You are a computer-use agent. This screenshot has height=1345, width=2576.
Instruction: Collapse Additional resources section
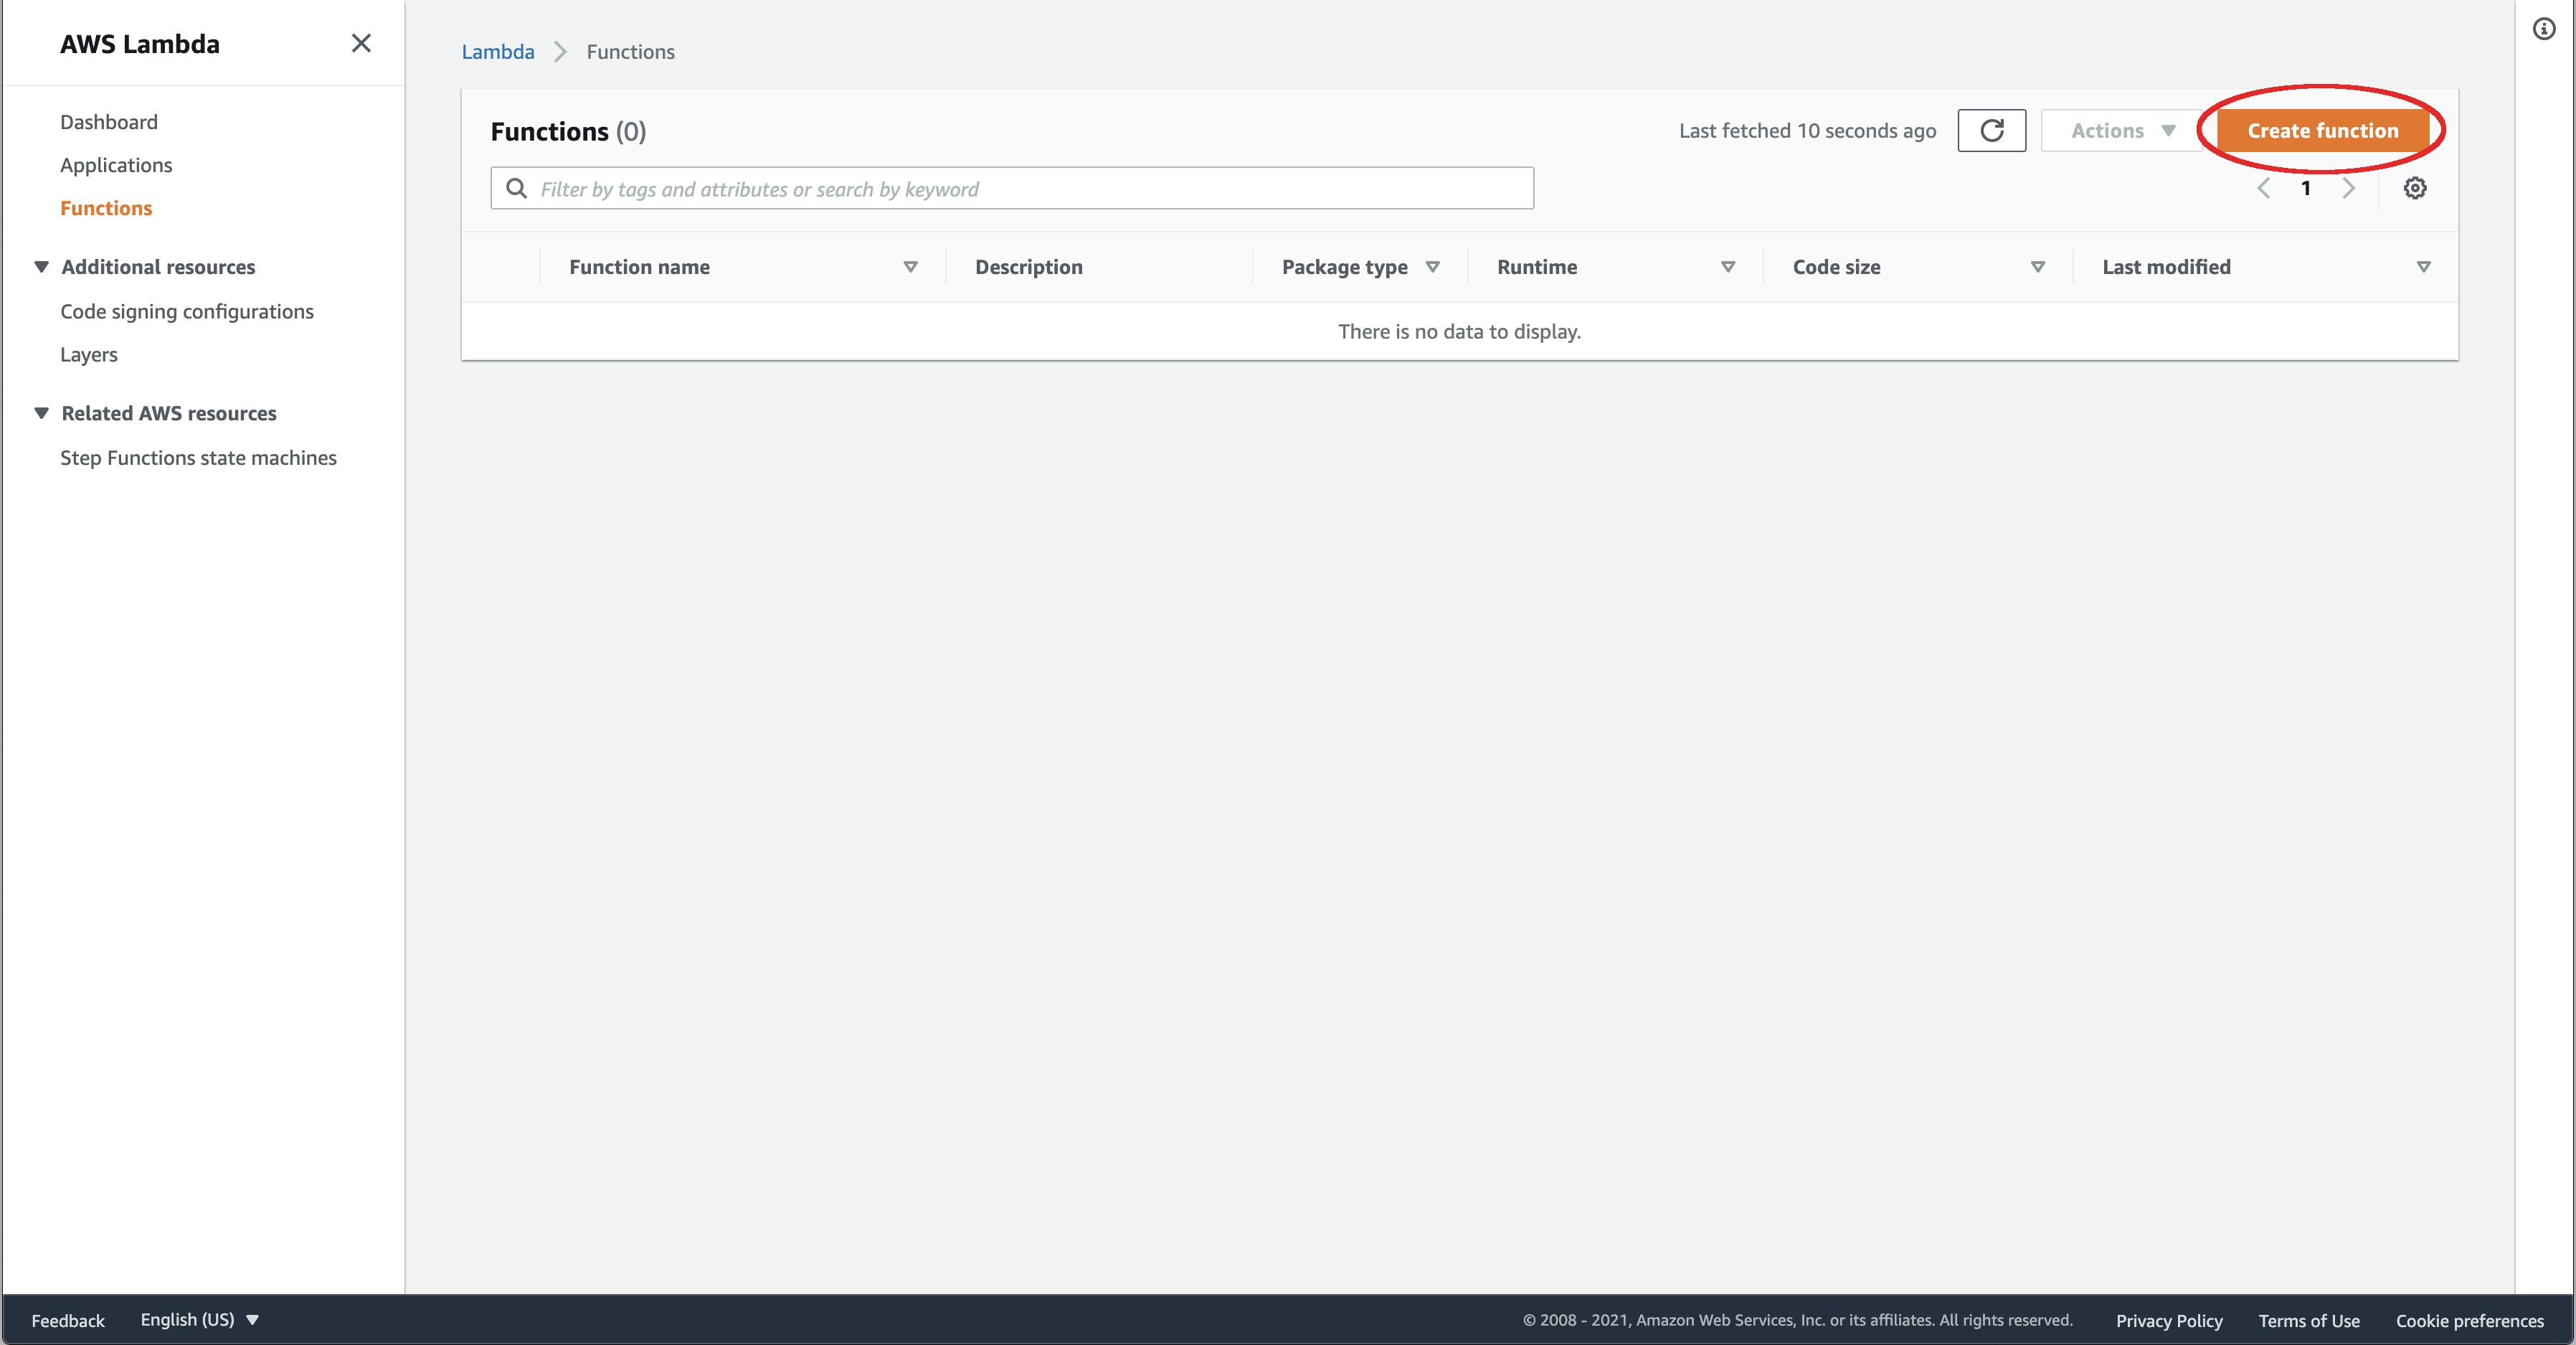point(41,267)
